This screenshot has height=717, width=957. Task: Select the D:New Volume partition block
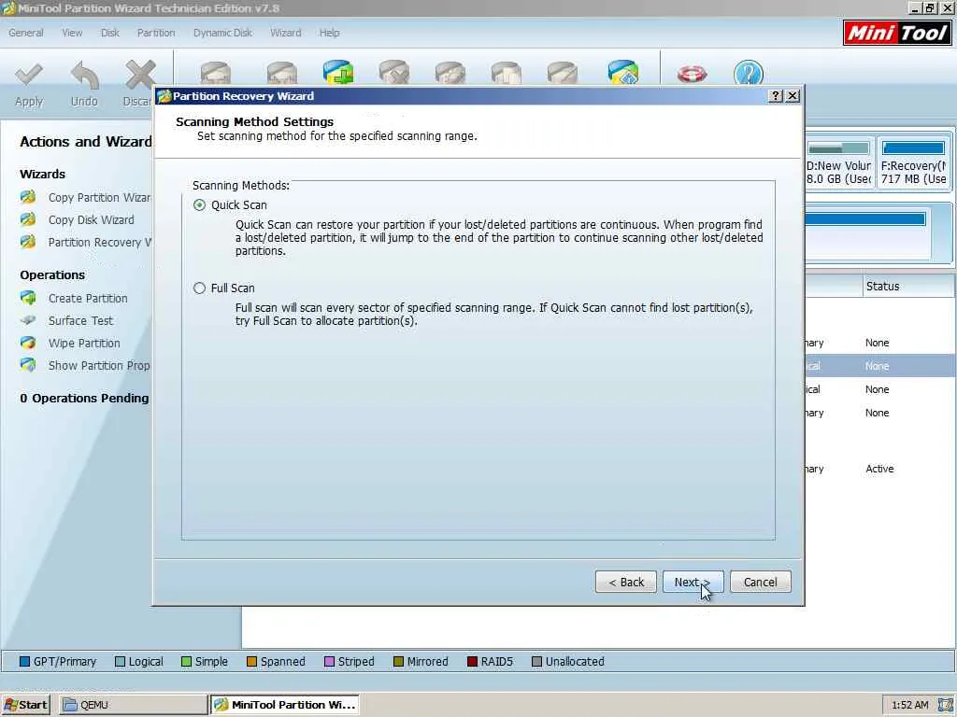(x=839, y=162)
